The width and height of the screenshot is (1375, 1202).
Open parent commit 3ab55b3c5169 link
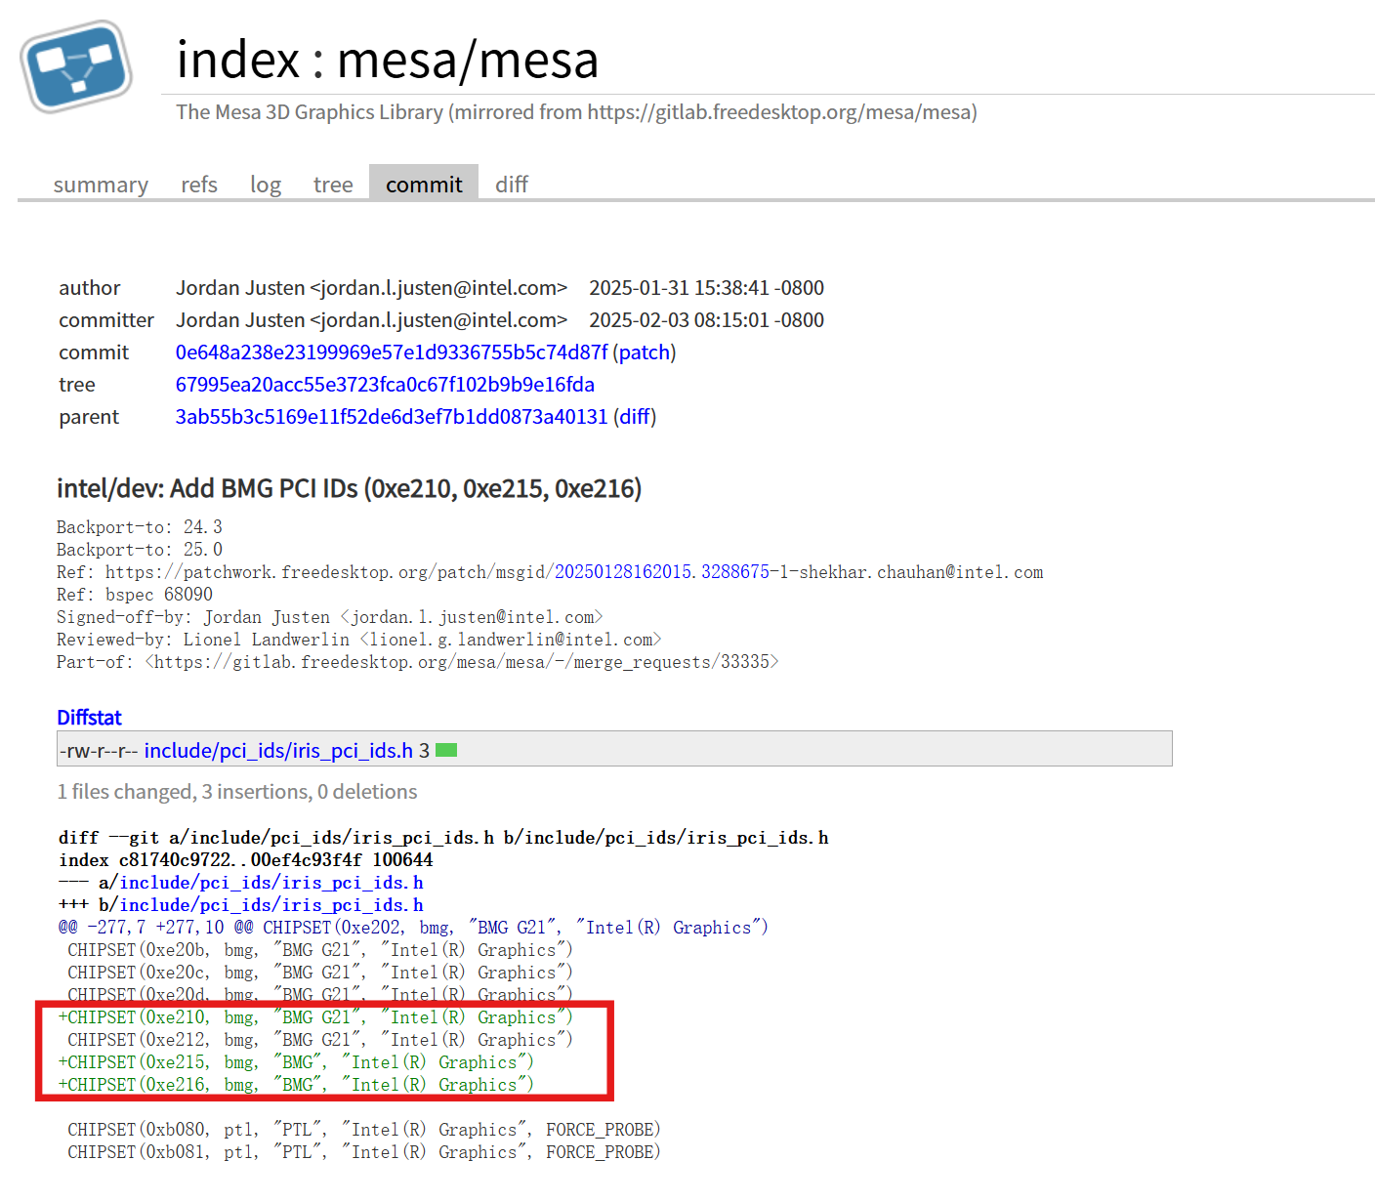392,417
